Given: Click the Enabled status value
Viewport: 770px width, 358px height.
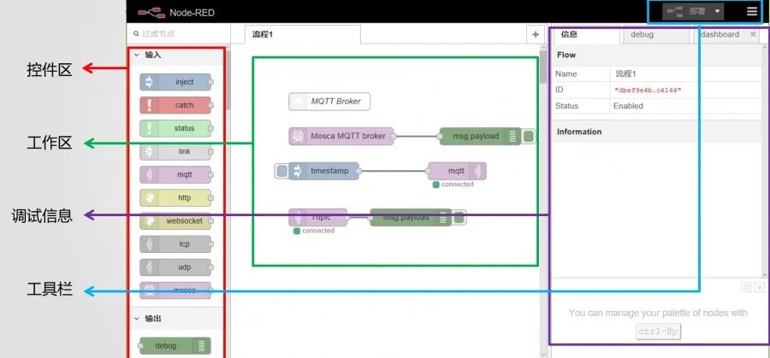Looking at the screenshot, I should click(x=628, y=106).
